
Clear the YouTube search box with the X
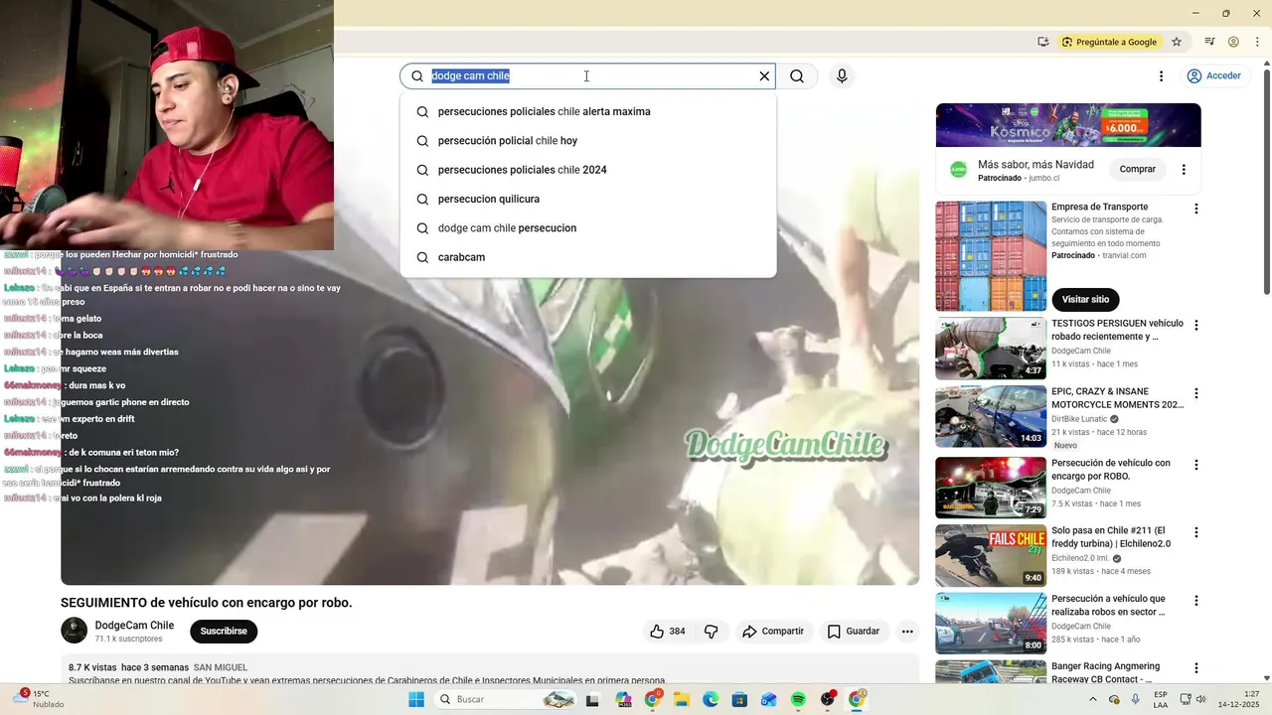pos(764,76)
